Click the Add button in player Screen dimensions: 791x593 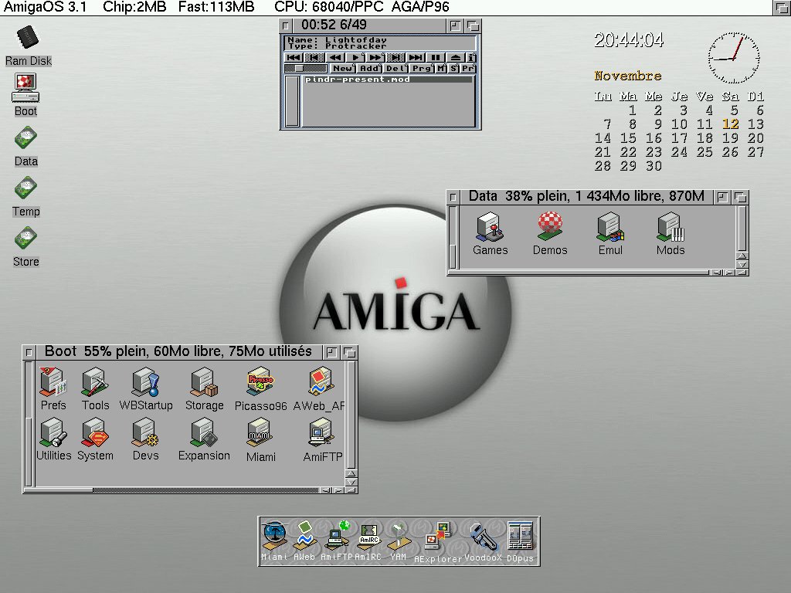click(370, 68)
